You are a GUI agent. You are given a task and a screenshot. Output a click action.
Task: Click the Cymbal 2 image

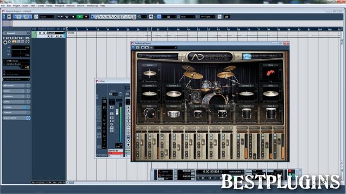tap(174, 94)
